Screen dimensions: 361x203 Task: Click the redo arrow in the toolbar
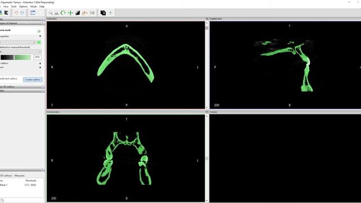[x=22, y=13]
